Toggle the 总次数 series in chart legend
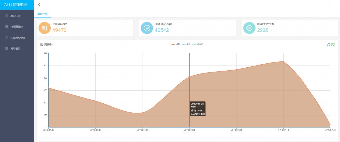Image resolution: width=340 pixels, height=142 pixels. pyautogui.click(x=198, y=44)
